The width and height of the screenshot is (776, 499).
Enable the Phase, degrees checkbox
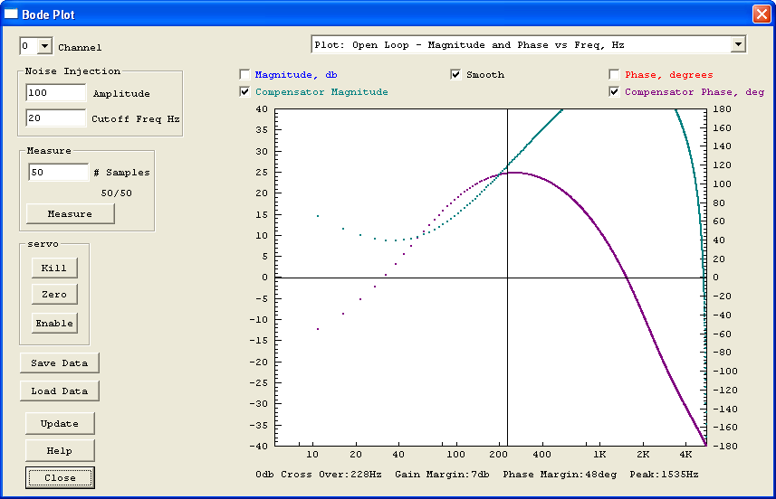tap(614, 75)
